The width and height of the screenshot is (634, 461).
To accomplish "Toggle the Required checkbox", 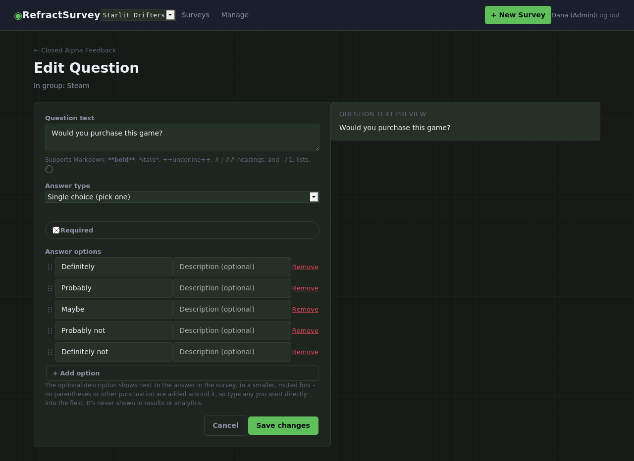I will click(56, 230).
